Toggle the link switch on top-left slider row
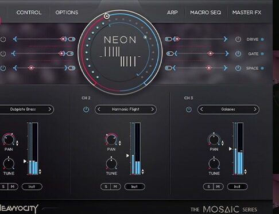This screenshot has height=214, width=279. click(72, 39)
